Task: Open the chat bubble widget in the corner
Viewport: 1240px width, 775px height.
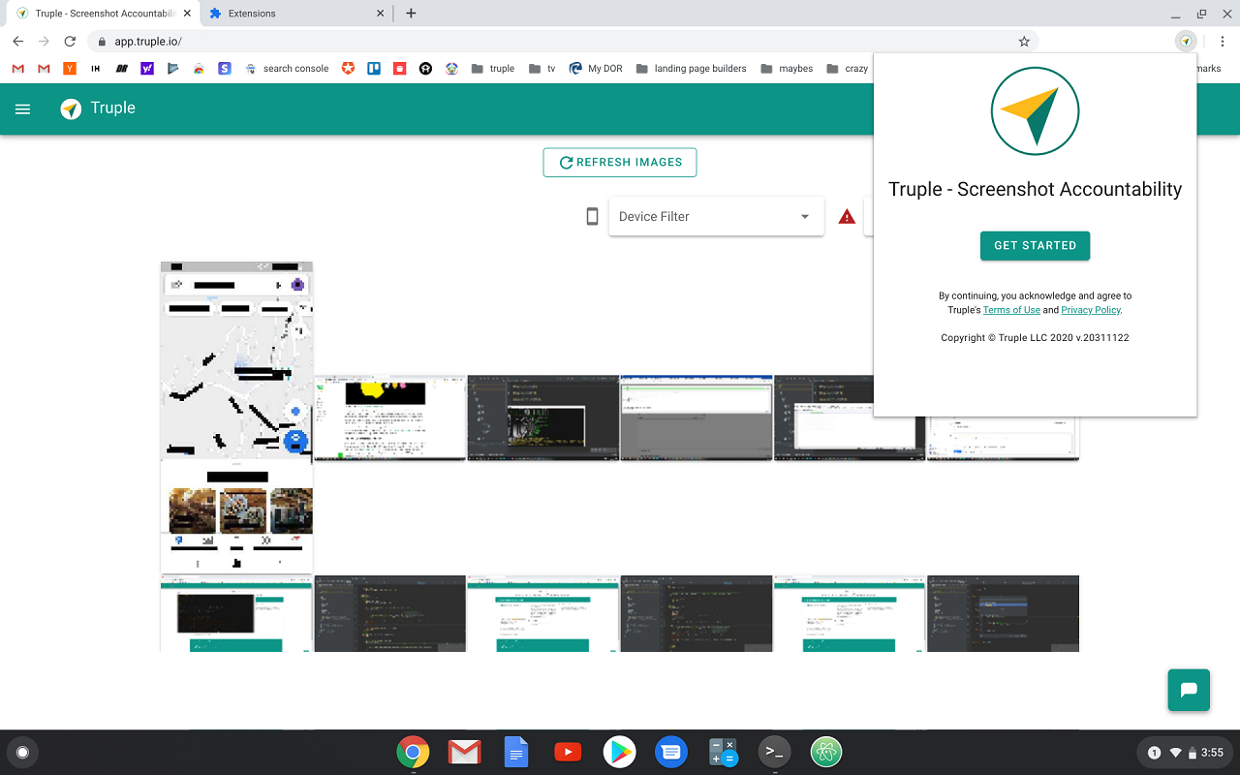Action: click(1189, 690)
